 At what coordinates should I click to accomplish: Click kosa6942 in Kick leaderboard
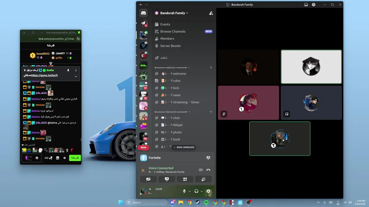click(x=43, y=54)
